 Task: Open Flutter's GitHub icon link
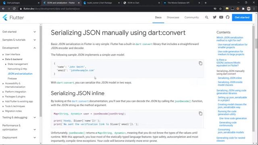pyautogui.click(x=227, y=17)
